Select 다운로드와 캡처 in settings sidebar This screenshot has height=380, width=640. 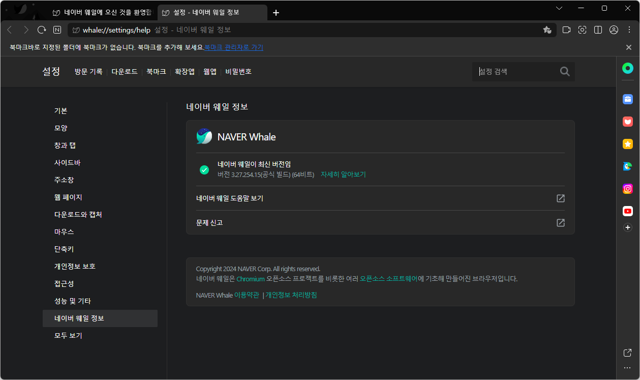click(100, 215)
